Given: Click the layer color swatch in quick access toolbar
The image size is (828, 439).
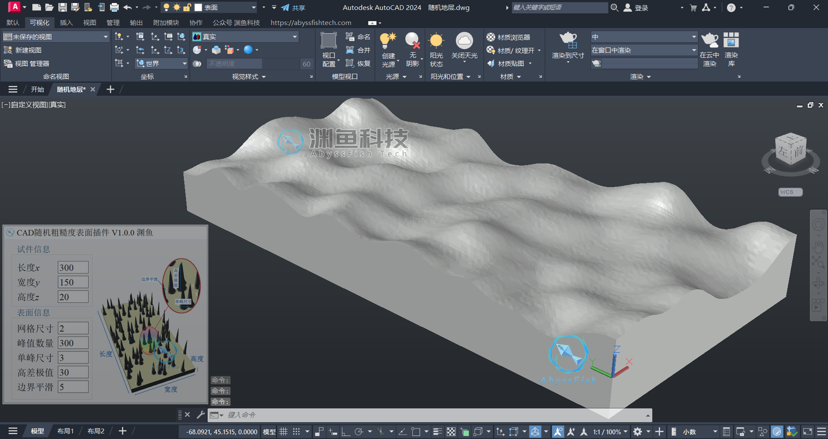Looking at the screenshot, I should click(x=198, y=7).
